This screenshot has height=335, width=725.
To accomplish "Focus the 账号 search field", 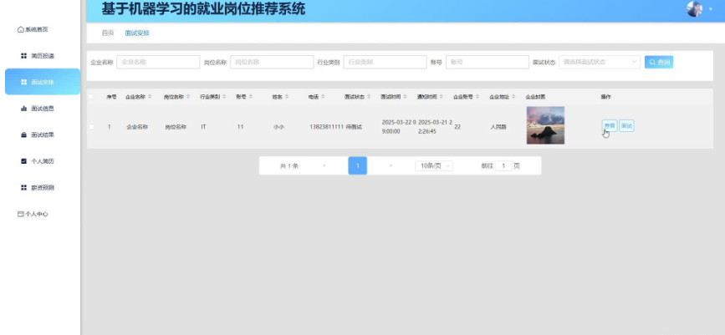I will tap(488, 62).
